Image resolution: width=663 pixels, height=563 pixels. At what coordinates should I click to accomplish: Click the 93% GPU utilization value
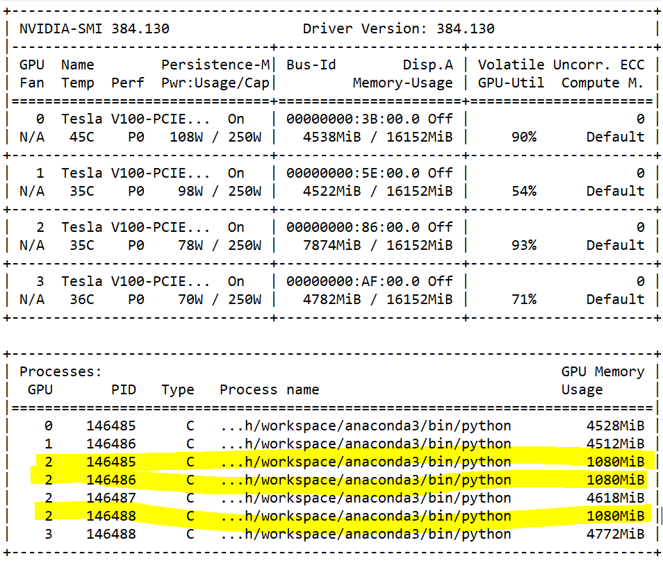(x=523, y=246)
